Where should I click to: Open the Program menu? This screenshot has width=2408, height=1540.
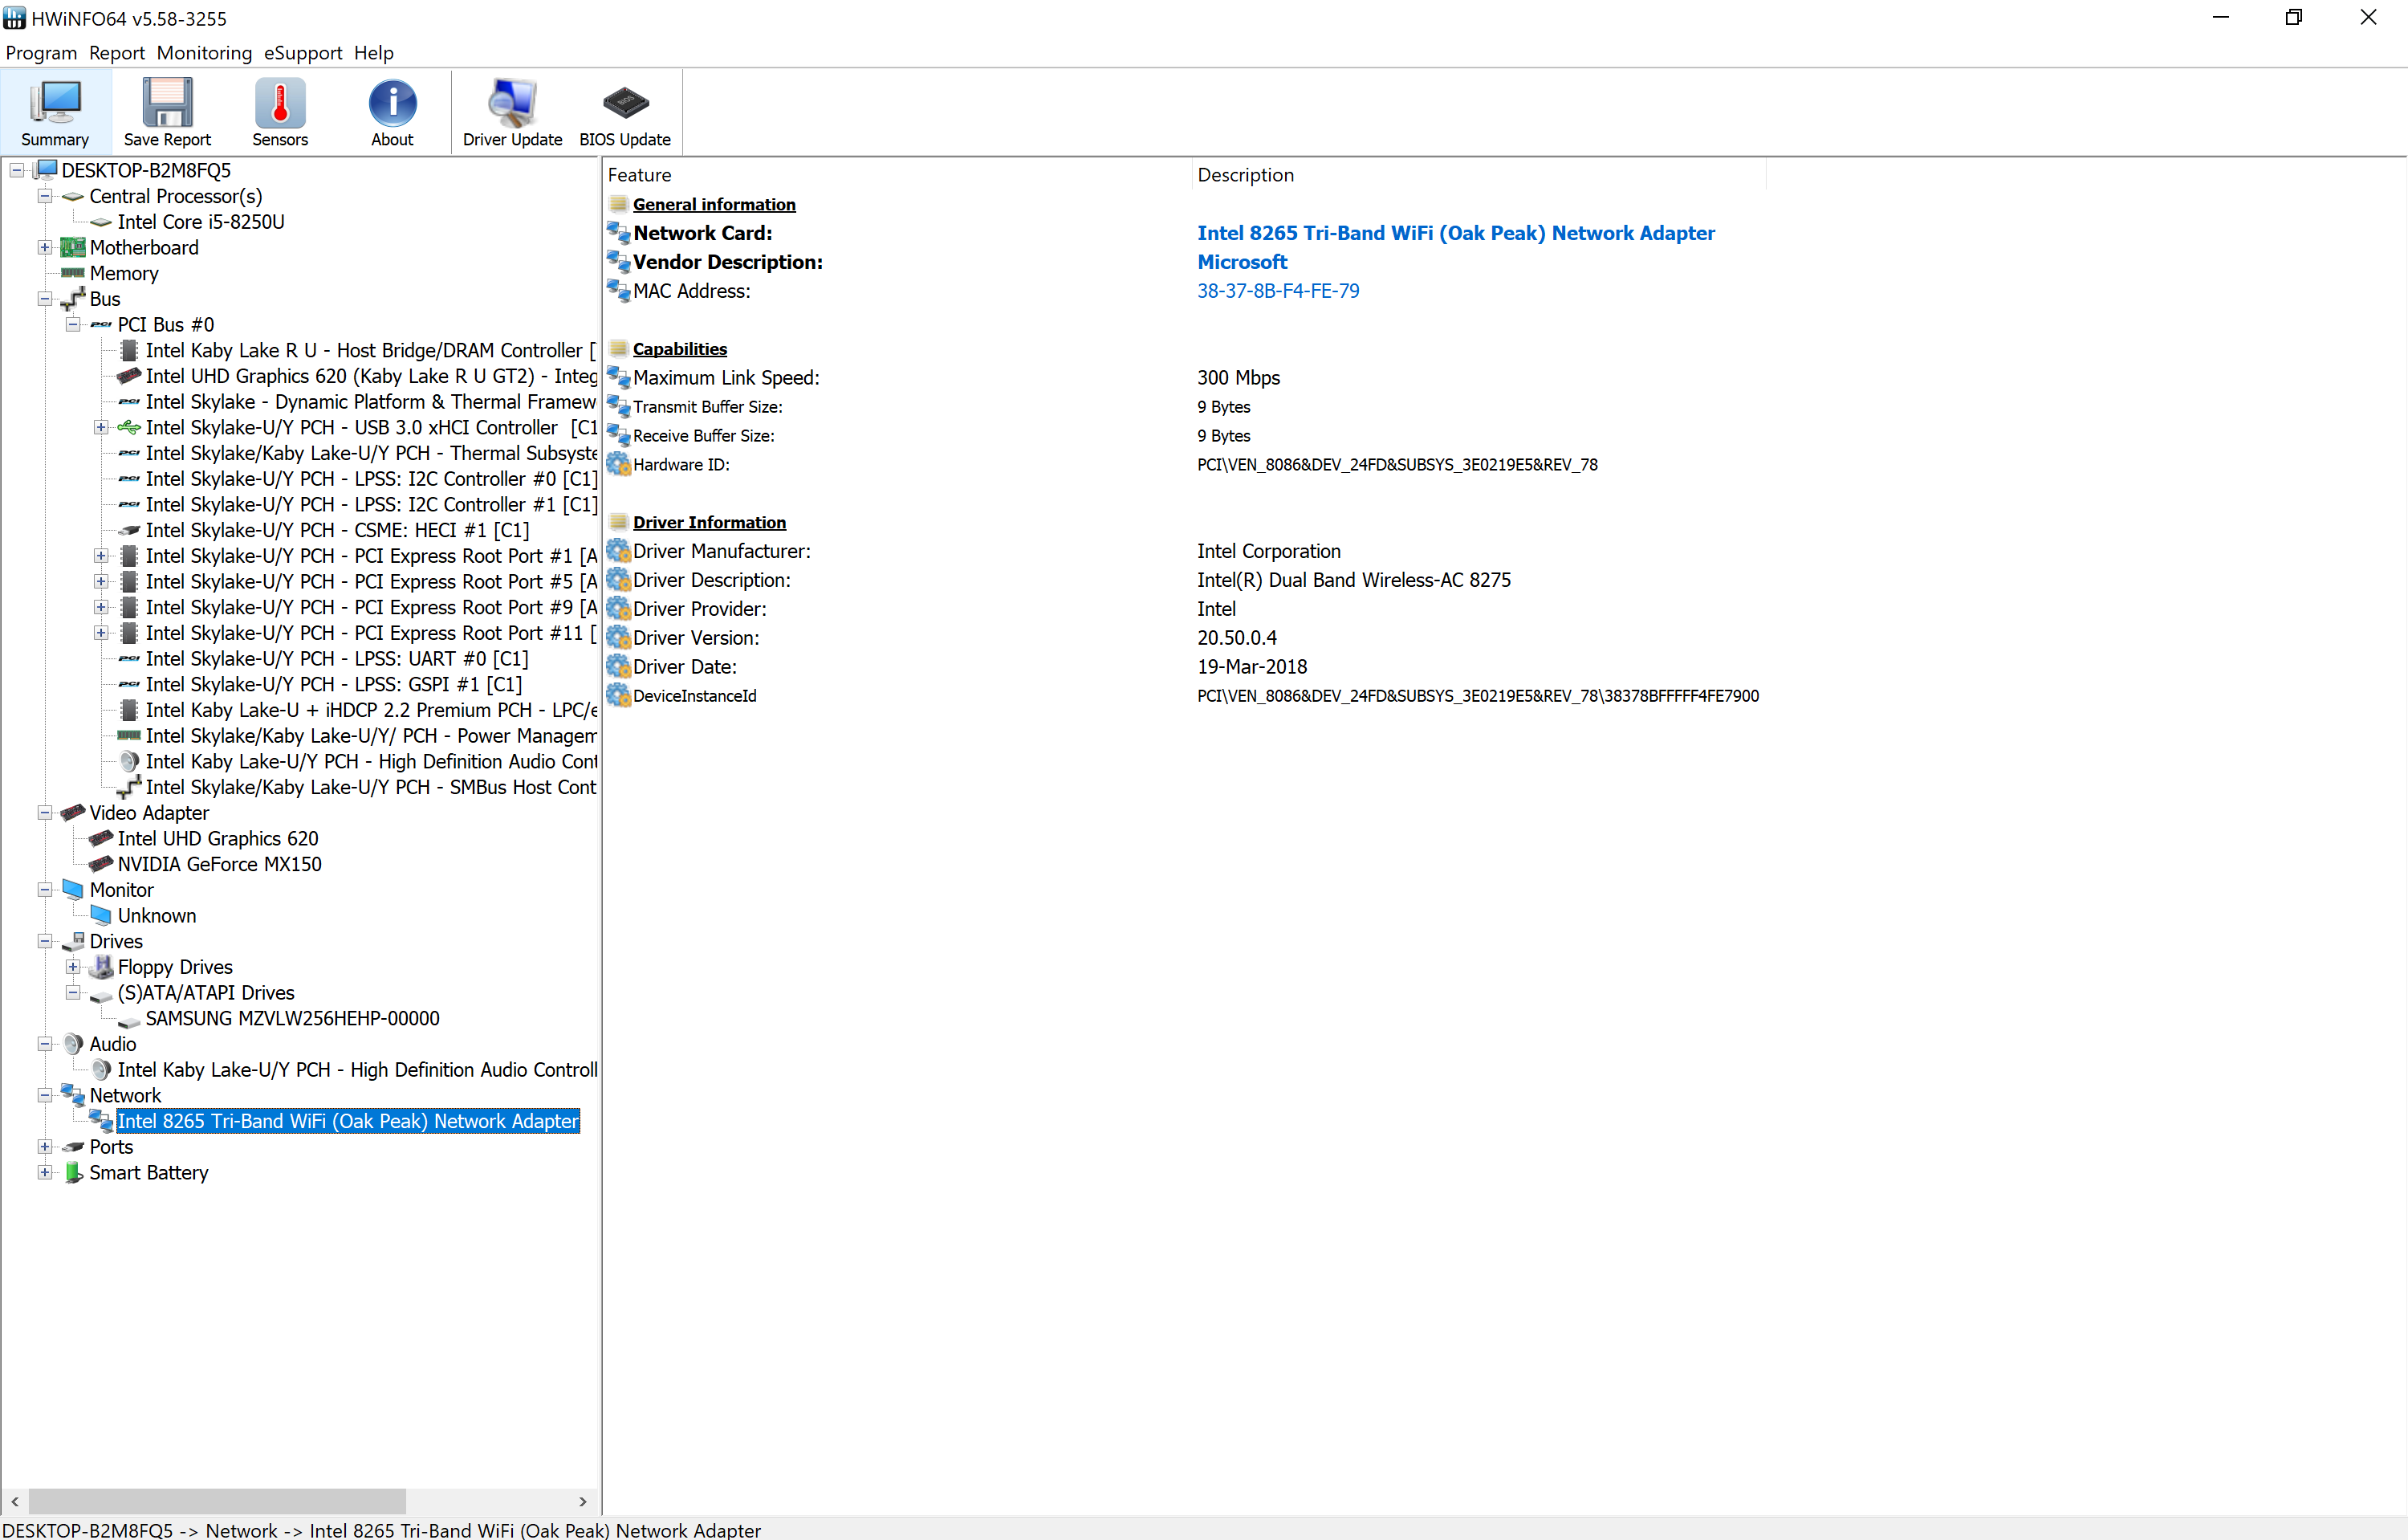click(41, 53)
